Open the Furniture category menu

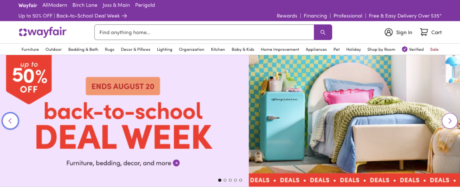[x=30, y=50]
